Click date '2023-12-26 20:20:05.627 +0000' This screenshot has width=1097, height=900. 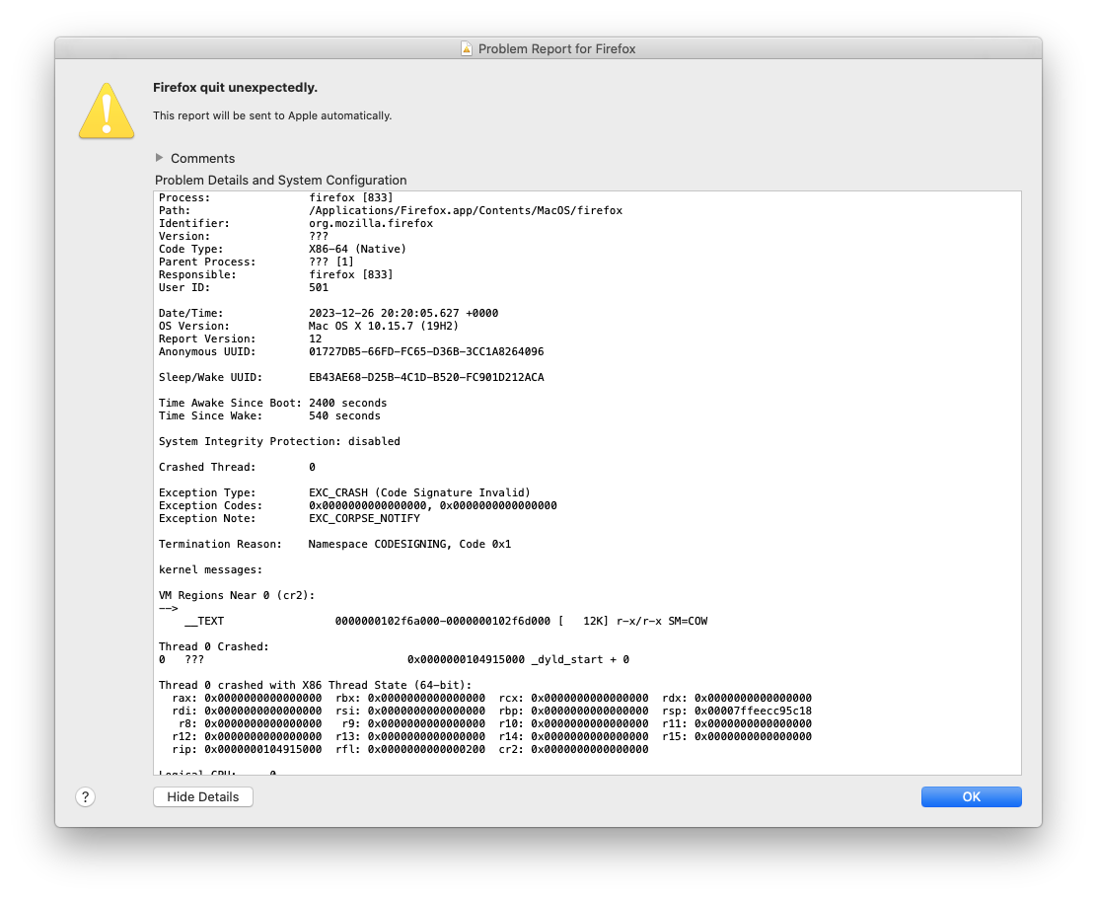[x=403, y=314]
